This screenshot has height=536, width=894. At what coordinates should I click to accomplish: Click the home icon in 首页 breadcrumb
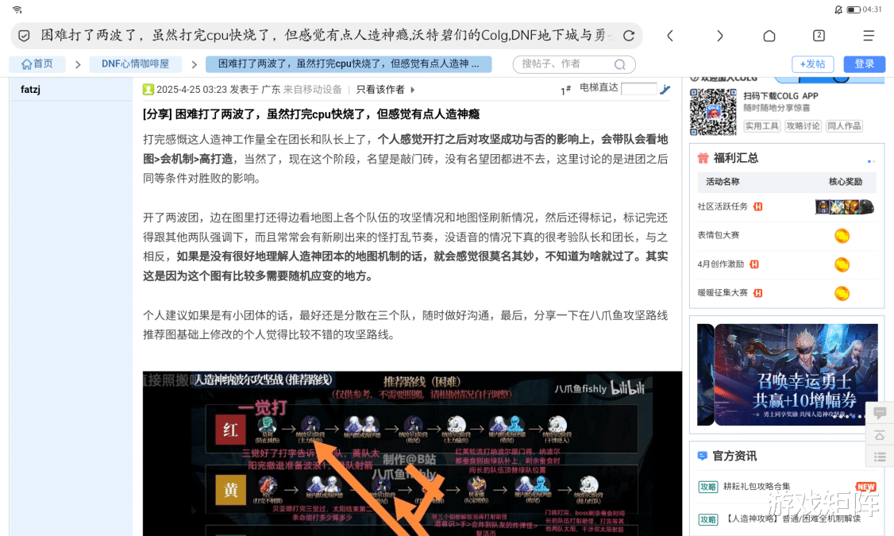pos(26,64)
